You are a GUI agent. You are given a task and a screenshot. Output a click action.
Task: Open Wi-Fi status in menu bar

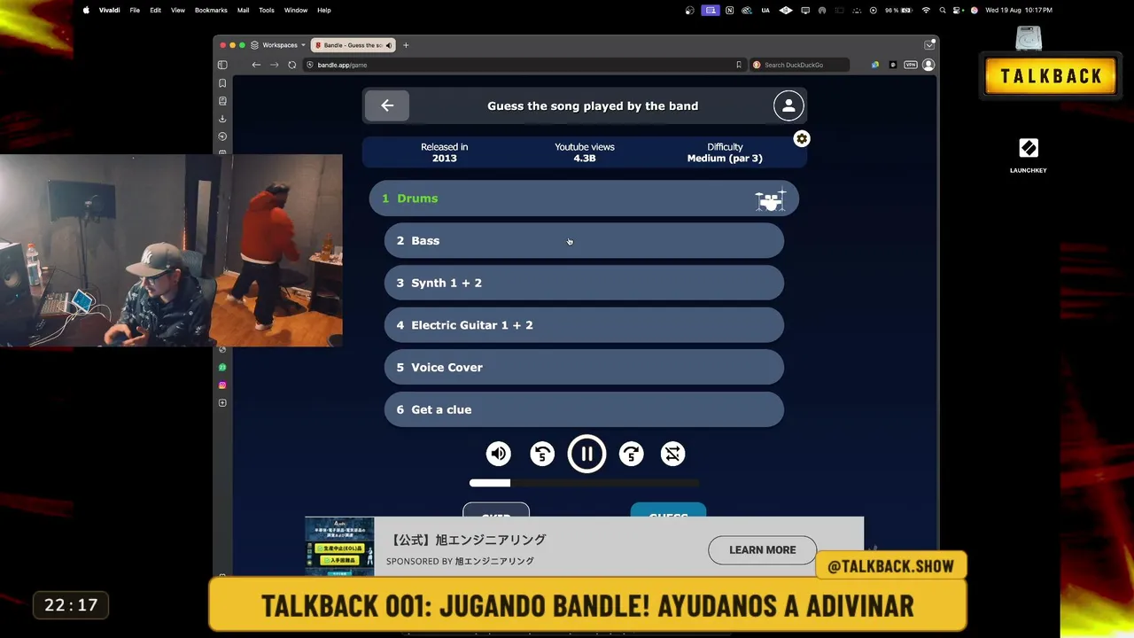[926, 11]
